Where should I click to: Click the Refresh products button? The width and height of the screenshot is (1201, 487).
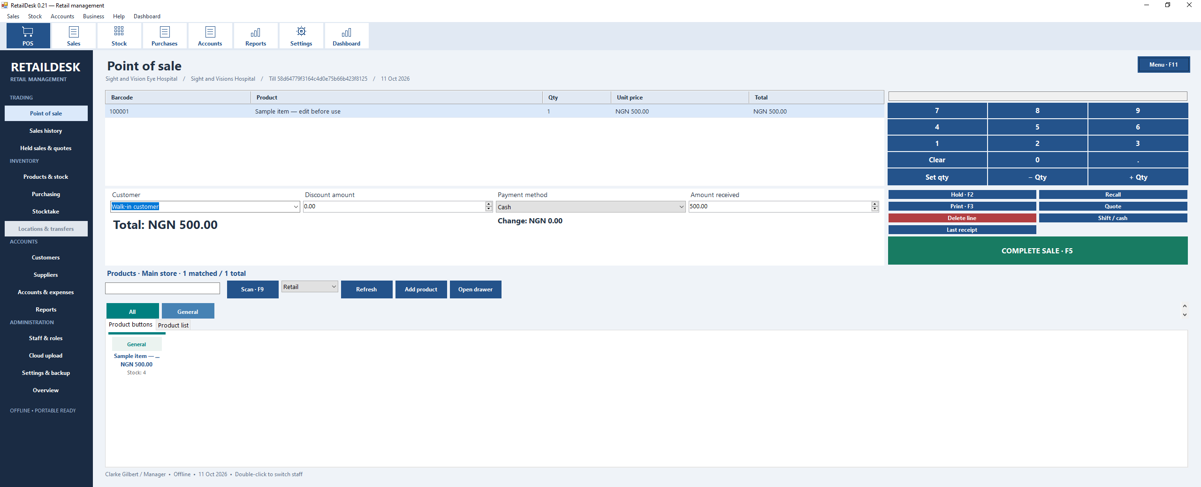(x=366, y=289)
